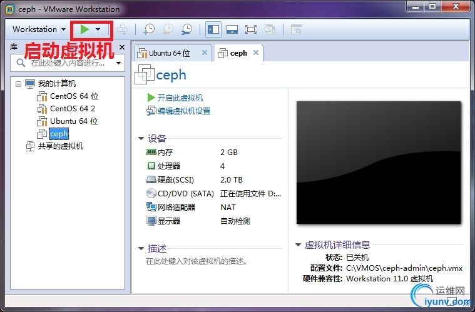This screenshot has width=475, height=312.
Task: Click the Ubuntu 64 位 tab VM icon
Action: click(142, 53)
